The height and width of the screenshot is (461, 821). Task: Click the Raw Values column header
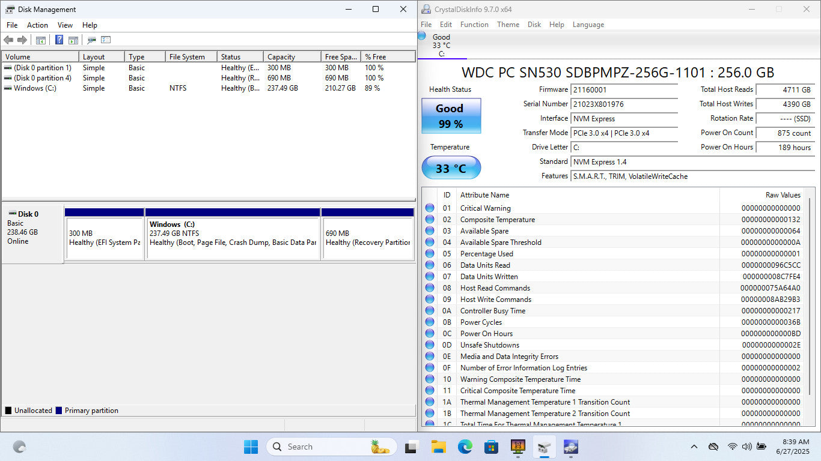point(761,195)
